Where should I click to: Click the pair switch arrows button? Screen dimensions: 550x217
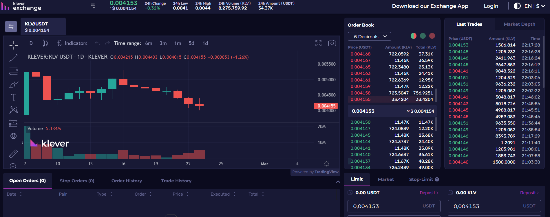[x=11, y=27]
